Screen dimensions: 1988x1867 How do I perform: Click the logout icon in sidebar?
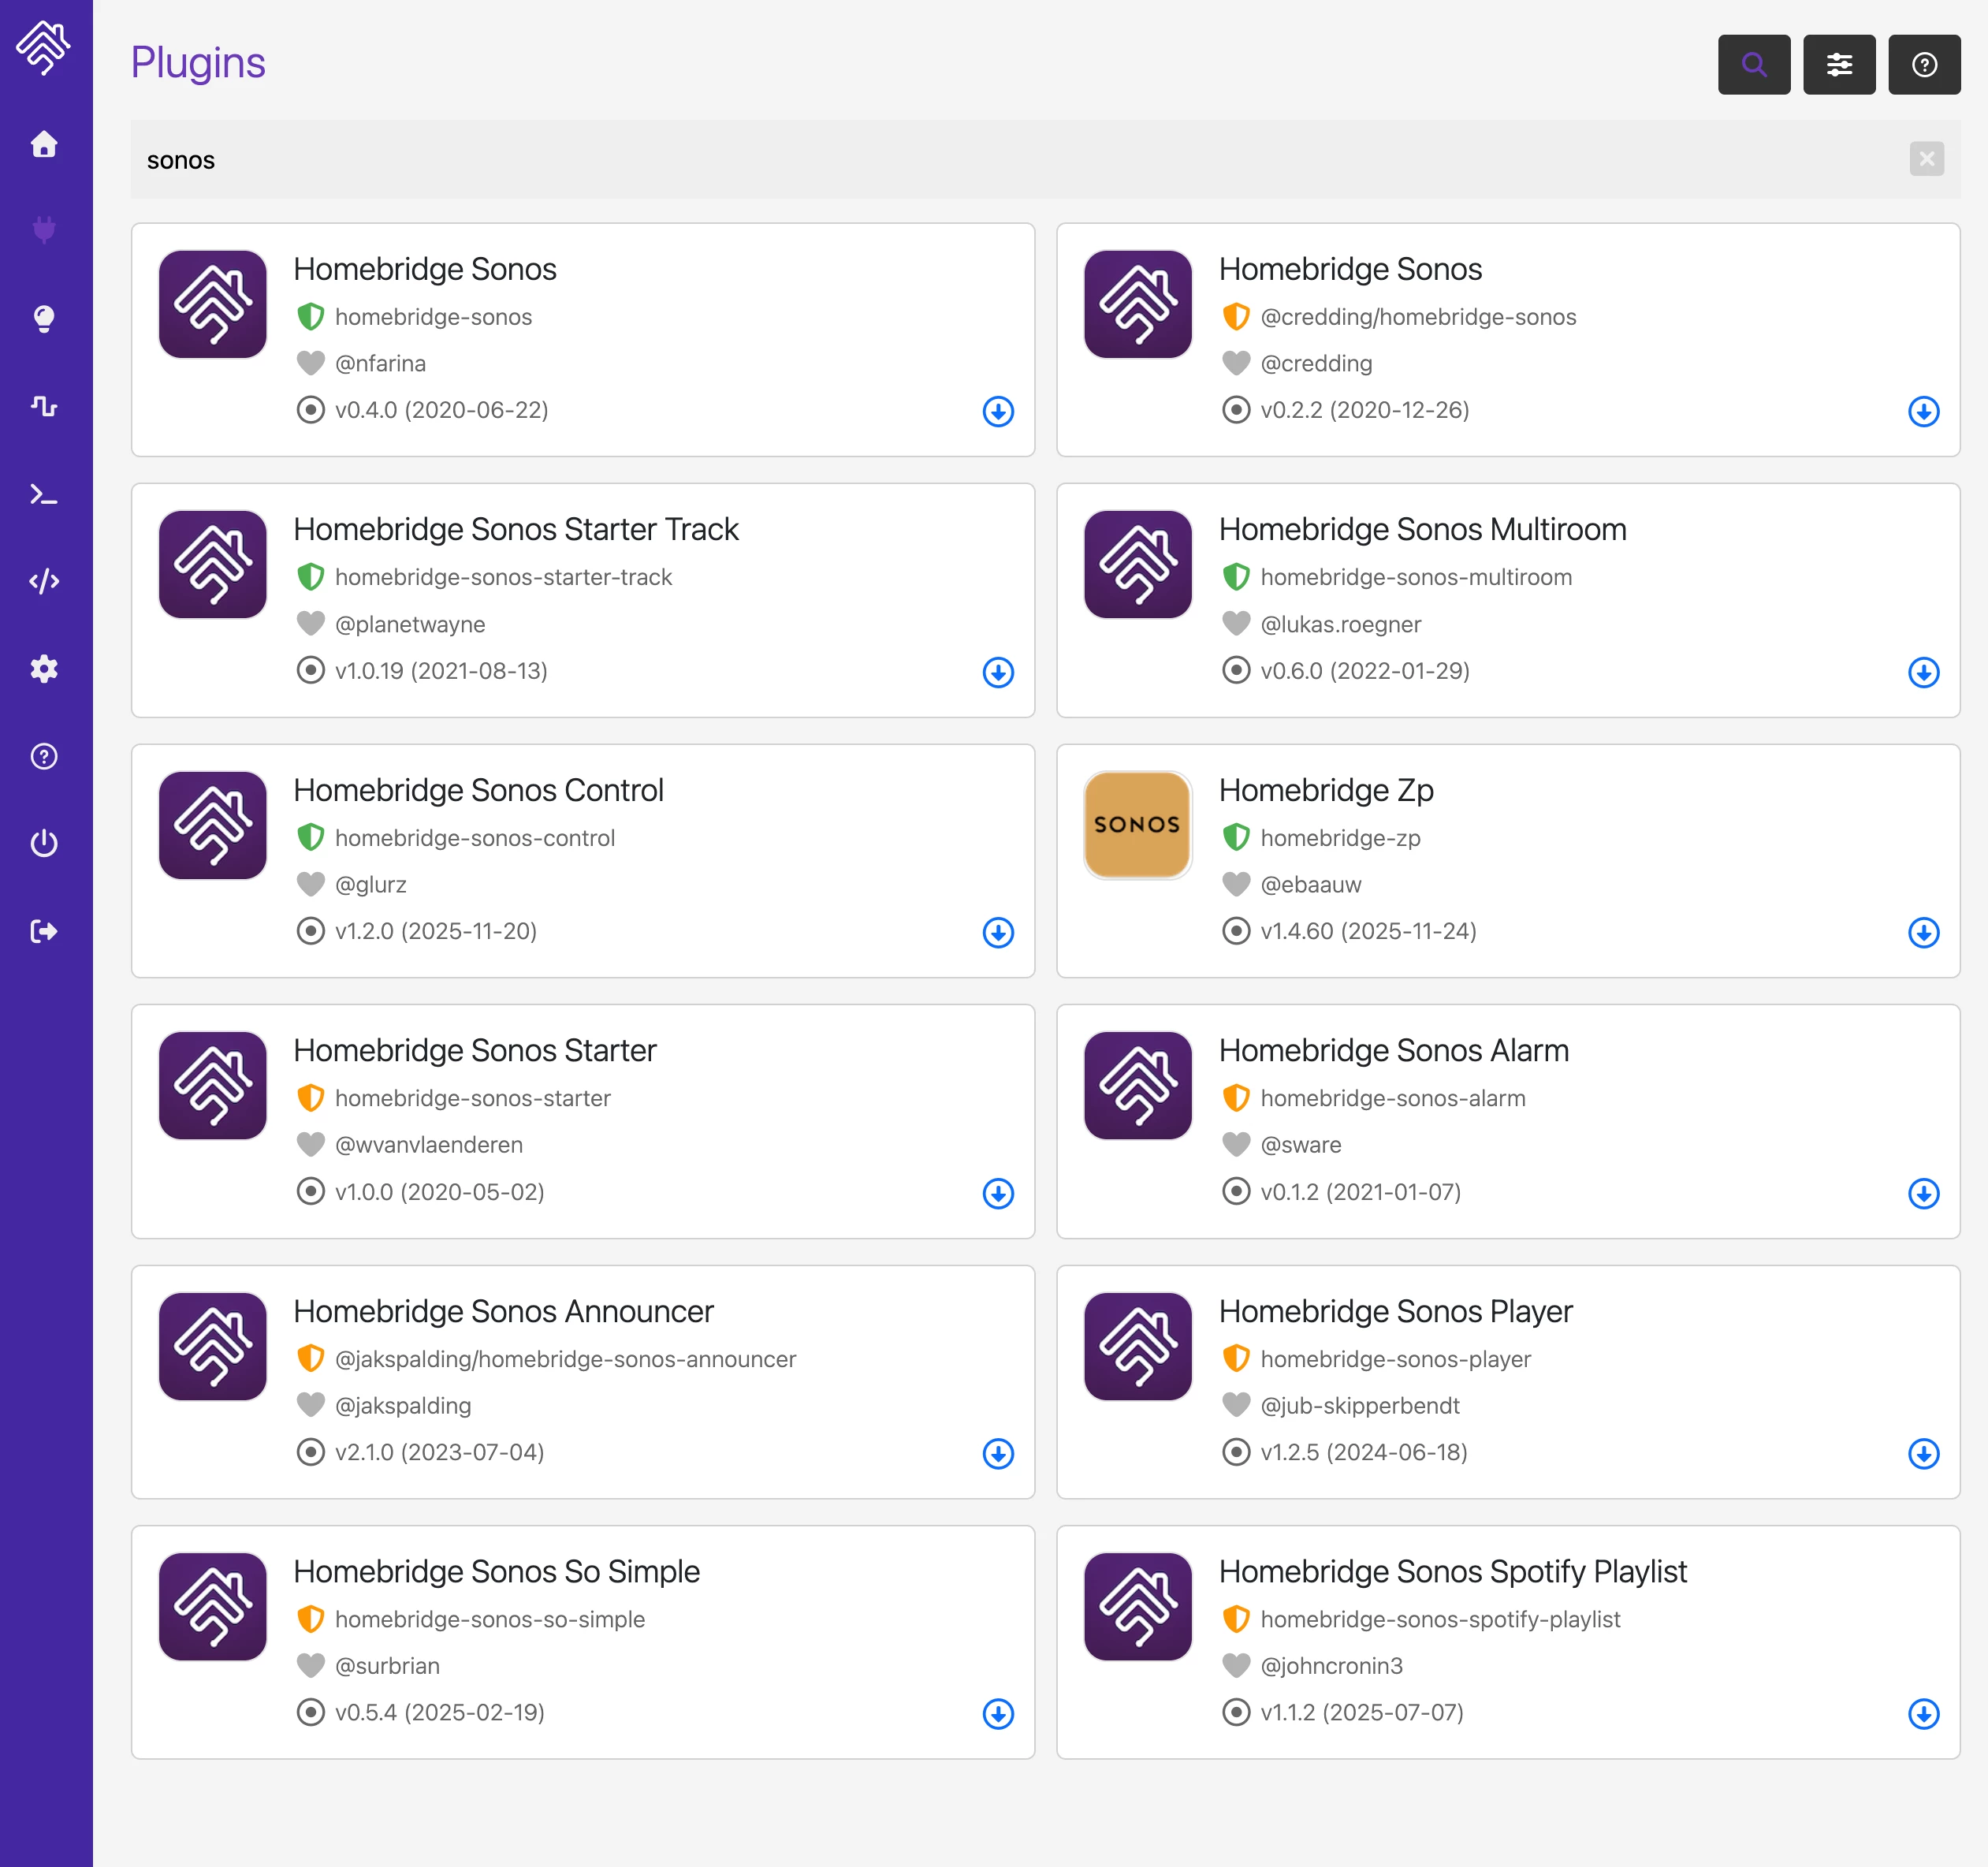[x=44, y=931]
